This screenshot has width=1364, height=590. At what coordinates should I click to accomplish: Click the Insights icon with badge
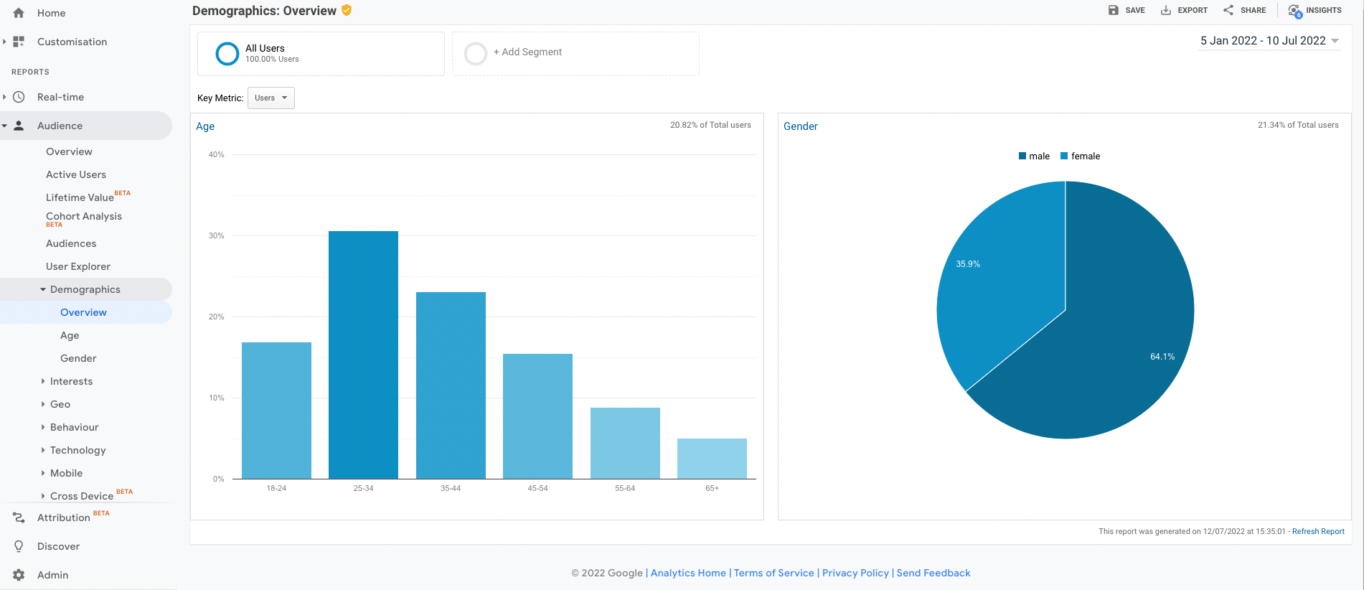tap(1294, 11)
